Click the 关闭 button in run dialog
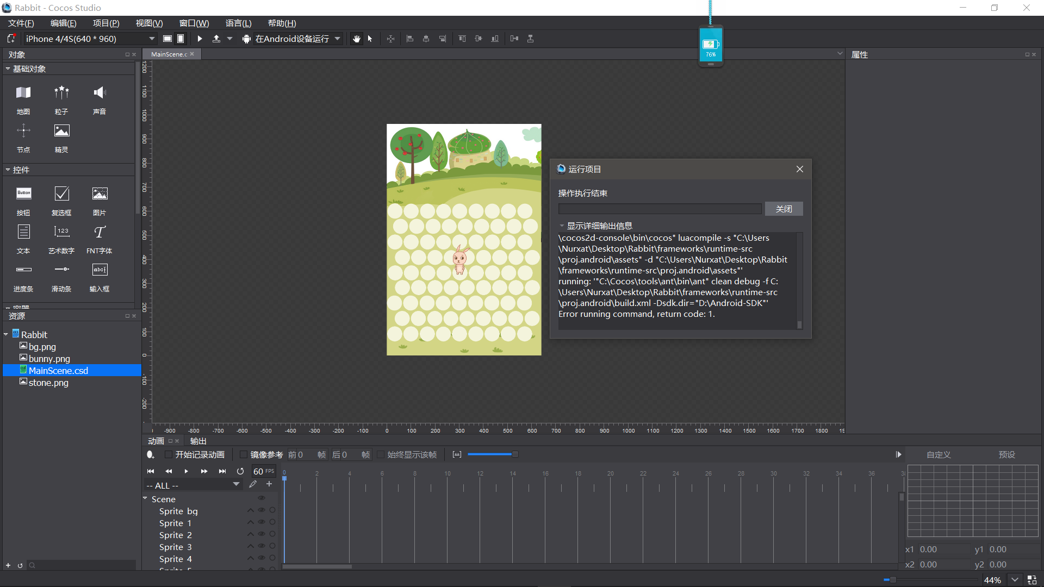 (x=784, y=209)
